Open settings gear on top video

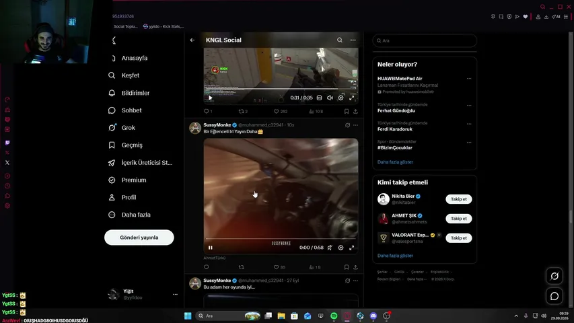[x=340, y=98]
